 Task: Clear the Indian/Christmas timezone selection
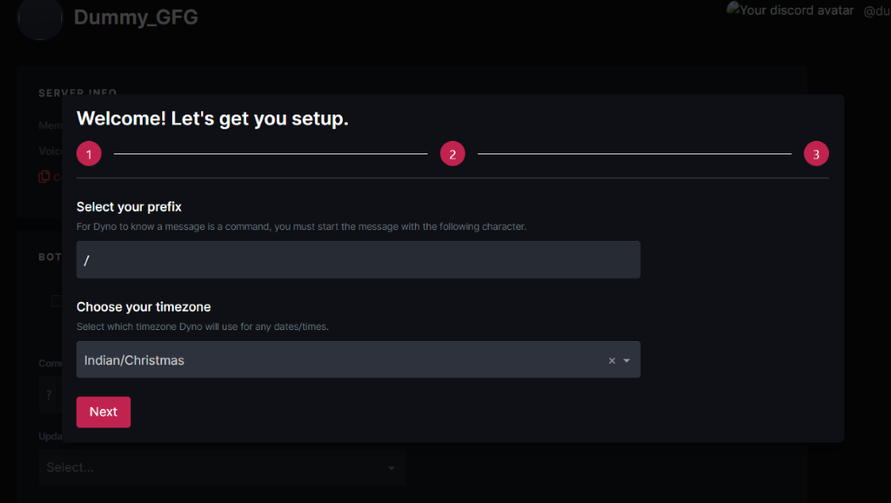click(612, 360)
